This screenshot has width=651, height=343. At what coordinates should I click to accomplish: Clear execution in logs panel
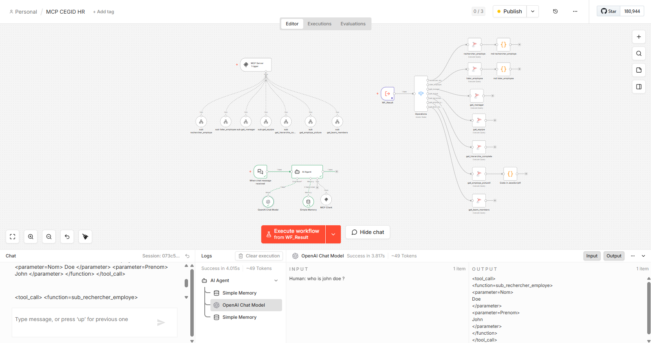click(x=259, y=256)
